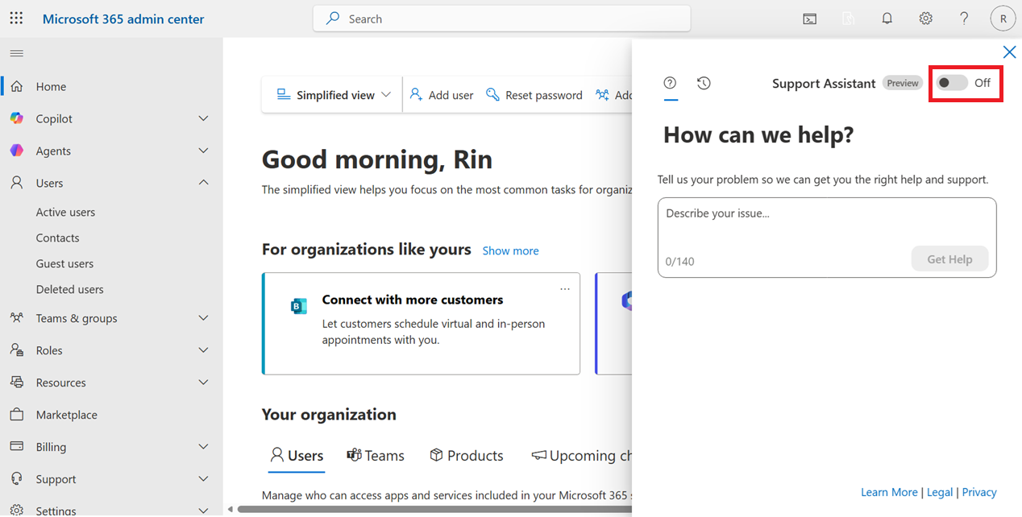Open the app launcher waffle icon
The image size is (1022, 517).
pyautogui.click(x=16, y=19)
